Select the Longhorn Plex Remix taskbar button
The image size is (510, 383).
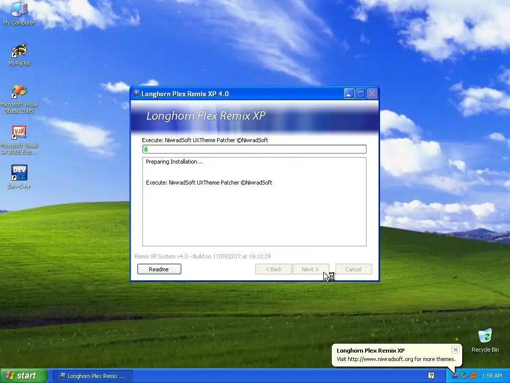(x=92, y=376)
